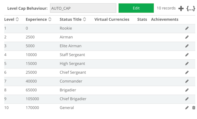Select the Achievements column header
The width and height of the screenshot is (197, 119).
165,19
